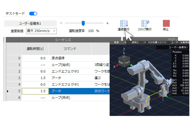Click the 軌道 button in 3D viewer
The height and width of the screenshot is (125, 193).
click(116, 42)
